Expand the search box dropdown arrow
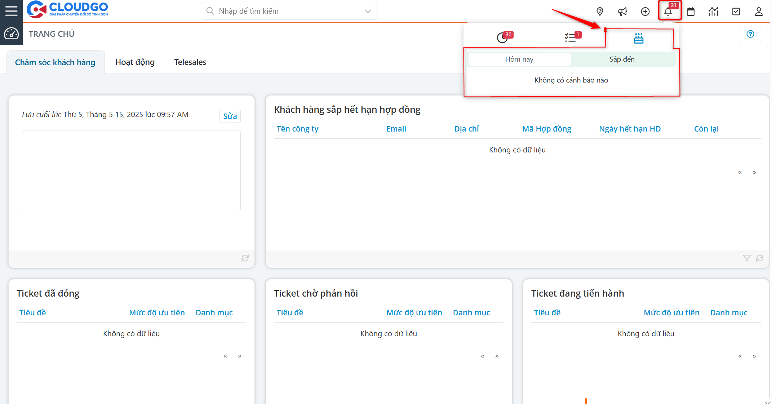772x404 pixels. point(368,11)
